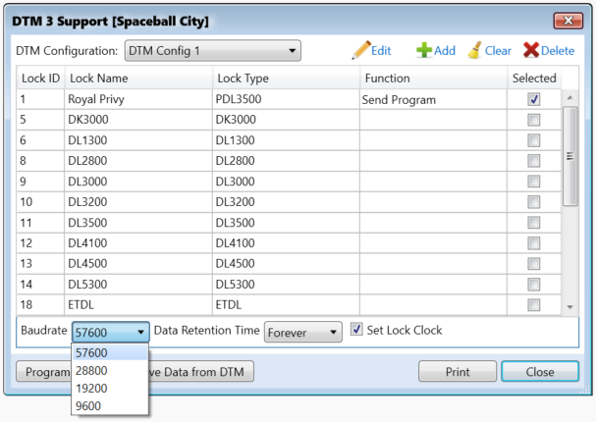The height and width of the screenshot is (422, 596).
Task: Click the red Delete X icon
Action: click(x=531, y=50)
